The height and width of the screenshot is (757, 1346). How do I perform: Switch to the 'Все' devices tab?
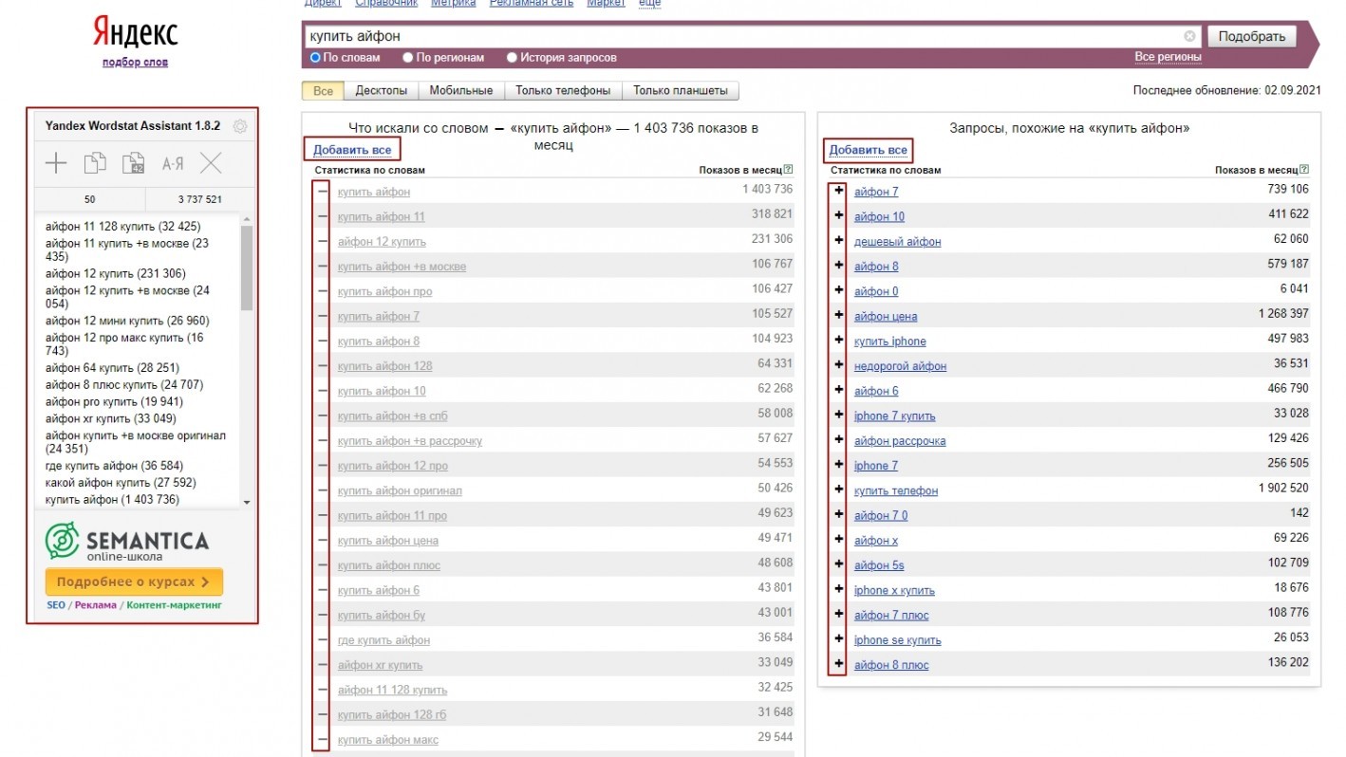[x=323, y=91]
